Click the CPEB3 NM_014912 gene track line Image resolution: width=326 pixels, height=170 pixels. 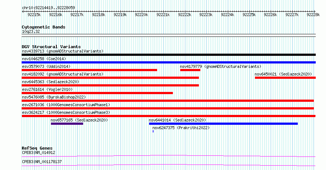(168, 156)
